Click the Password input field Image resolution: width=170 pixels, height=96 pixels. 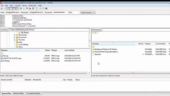click(x=60, y=13)
